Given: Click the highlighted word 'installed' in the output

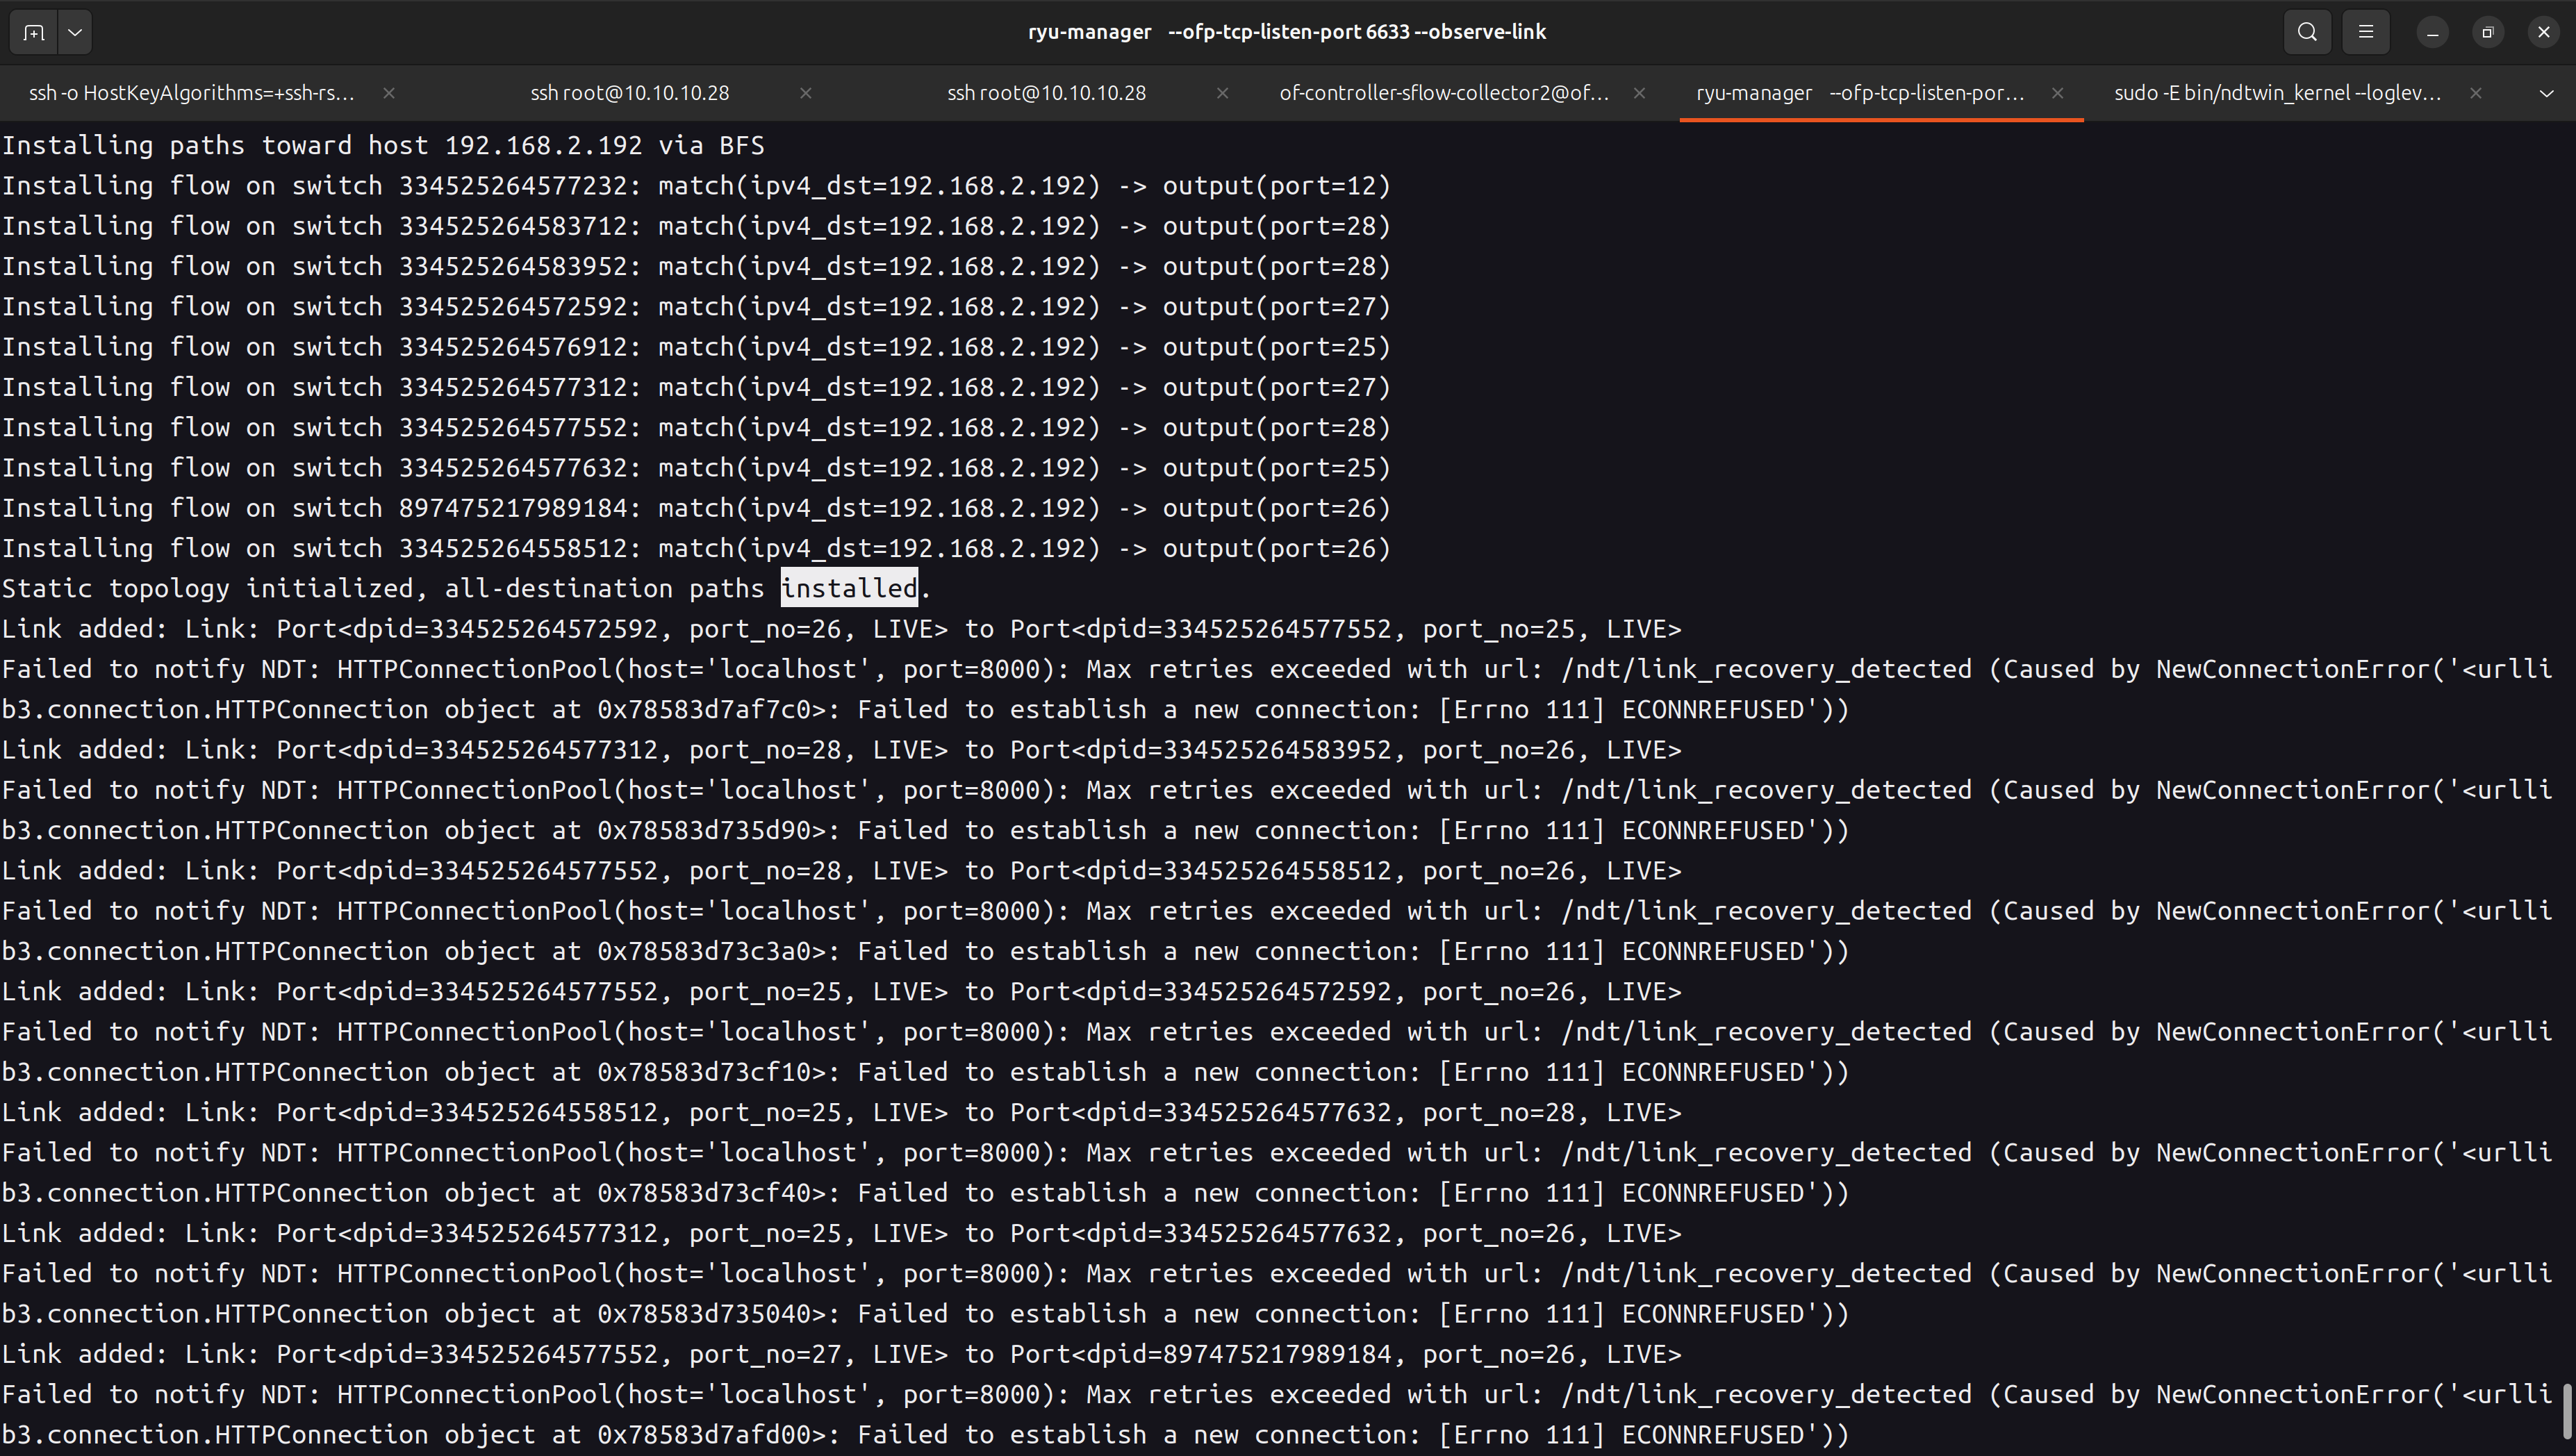Looking at the screenshot, I should tap(848, 588).
